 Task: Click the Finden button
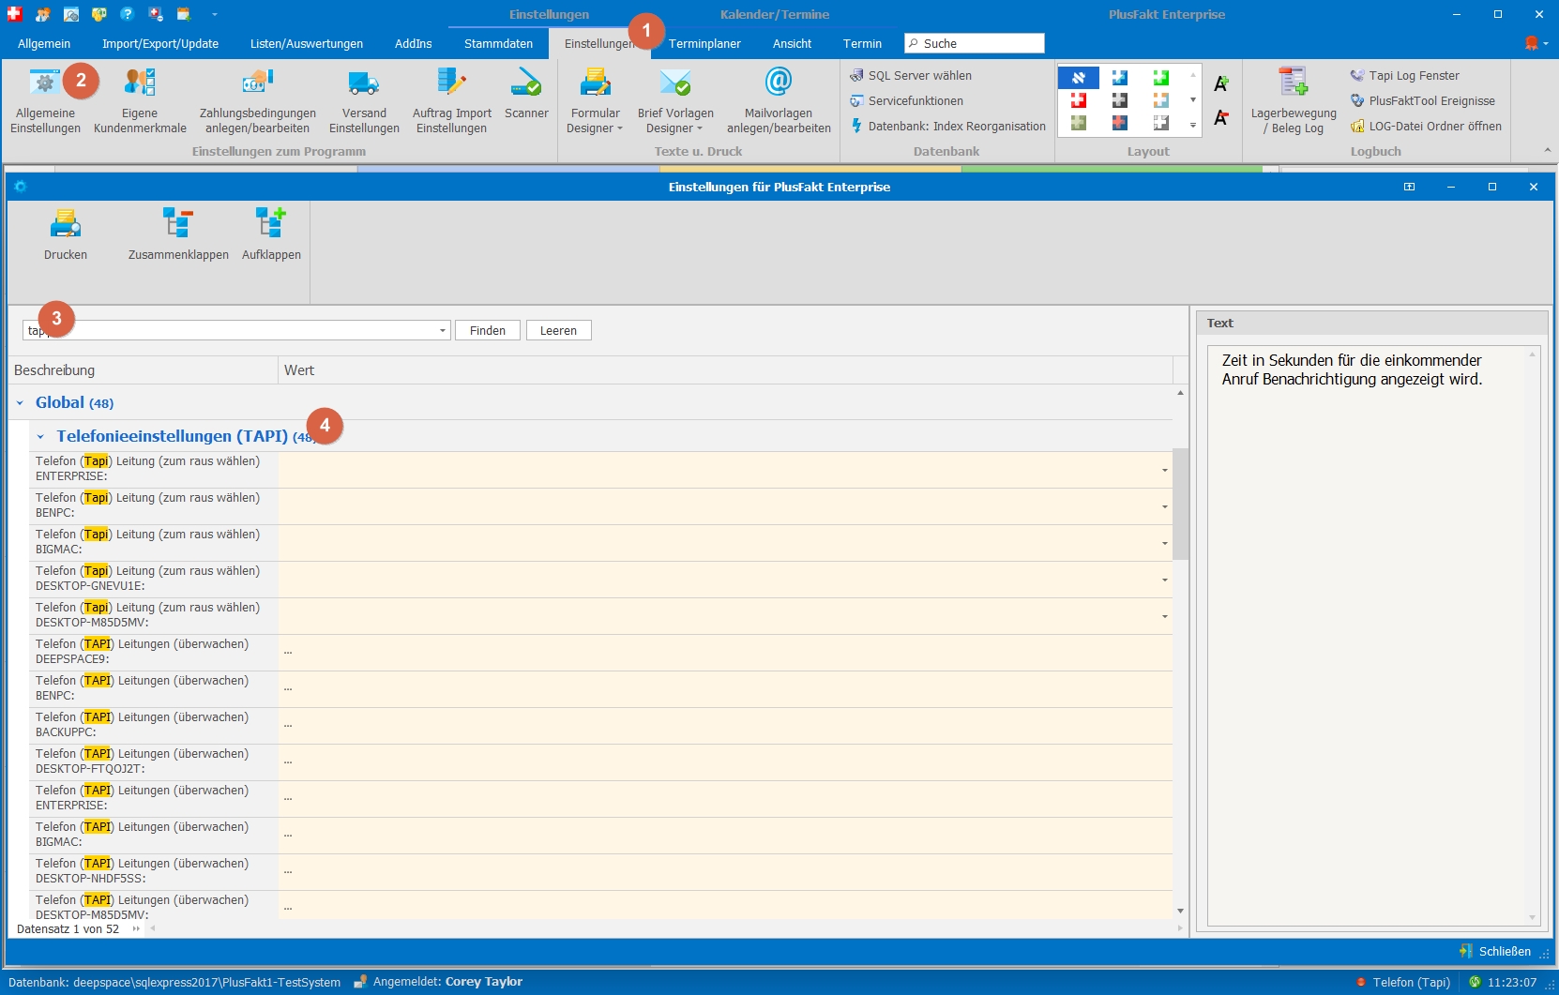488,330
